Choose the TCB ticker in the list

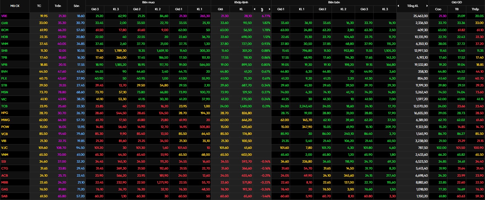(x=4, y=106)
